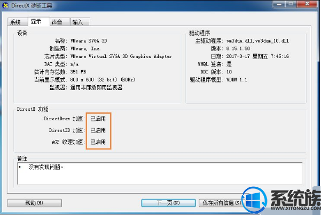This screenshot has height=215, width=321.
Task: Click driver model value WDDM 1.1
Action: click(x=237, y=79)
